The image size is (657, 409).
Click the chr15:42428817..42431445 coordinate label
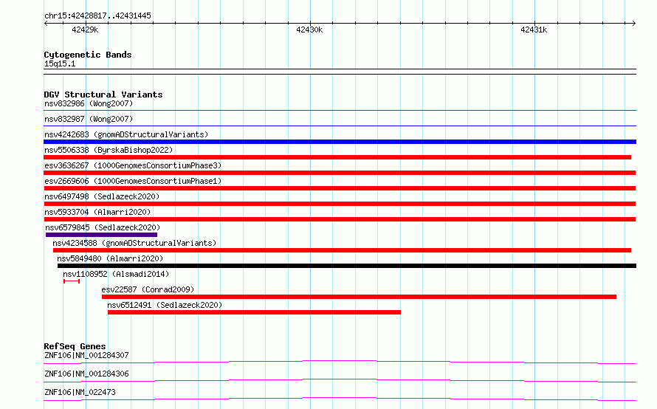coord(97,16)
